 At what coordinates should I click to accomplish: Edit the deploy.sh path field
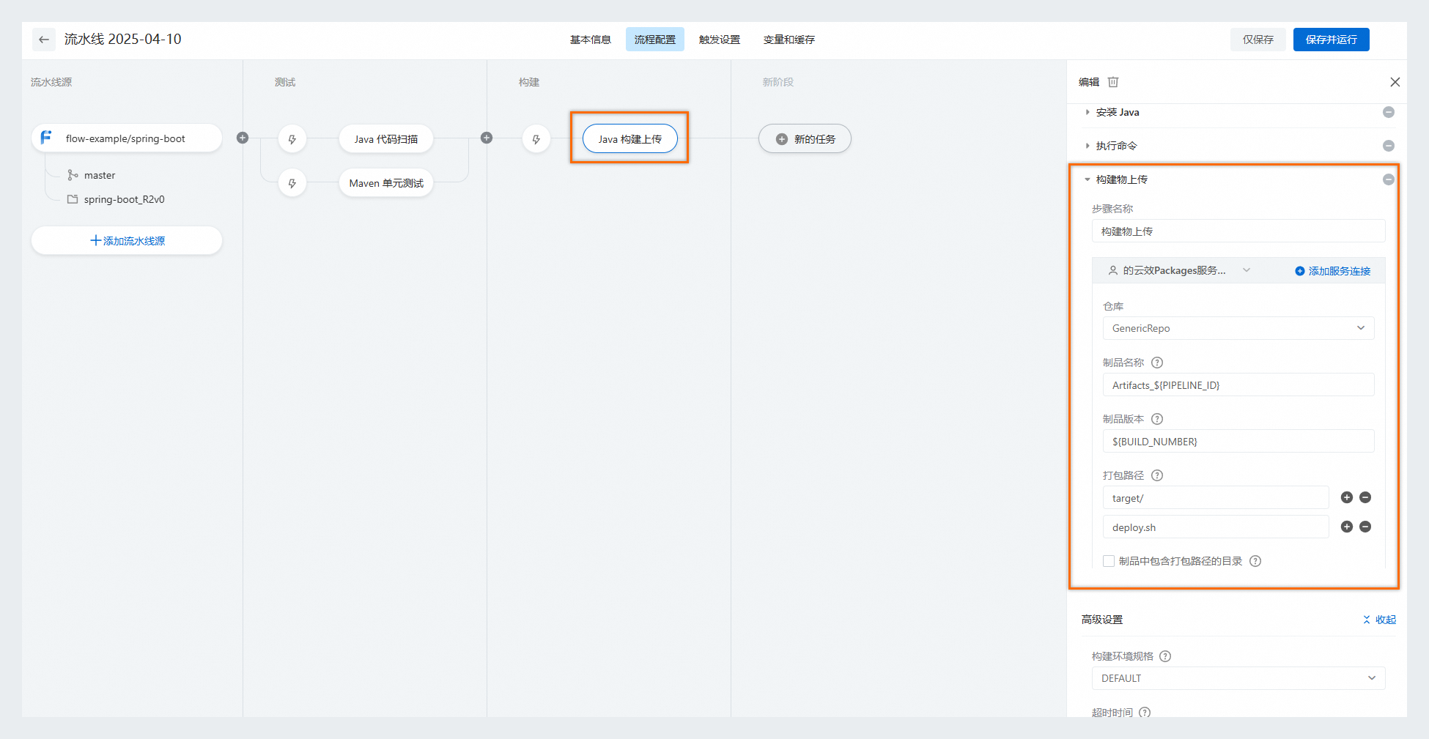coord(1216,527)
